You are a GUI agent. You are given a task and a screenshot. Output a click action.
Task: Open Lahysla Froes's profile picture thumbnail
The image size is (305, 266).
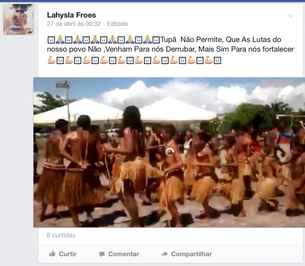pyautogui.click(x=19, y=19)
